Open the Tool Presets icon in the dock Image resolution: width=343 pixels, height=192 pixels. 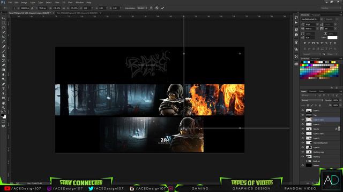[296, 57]
